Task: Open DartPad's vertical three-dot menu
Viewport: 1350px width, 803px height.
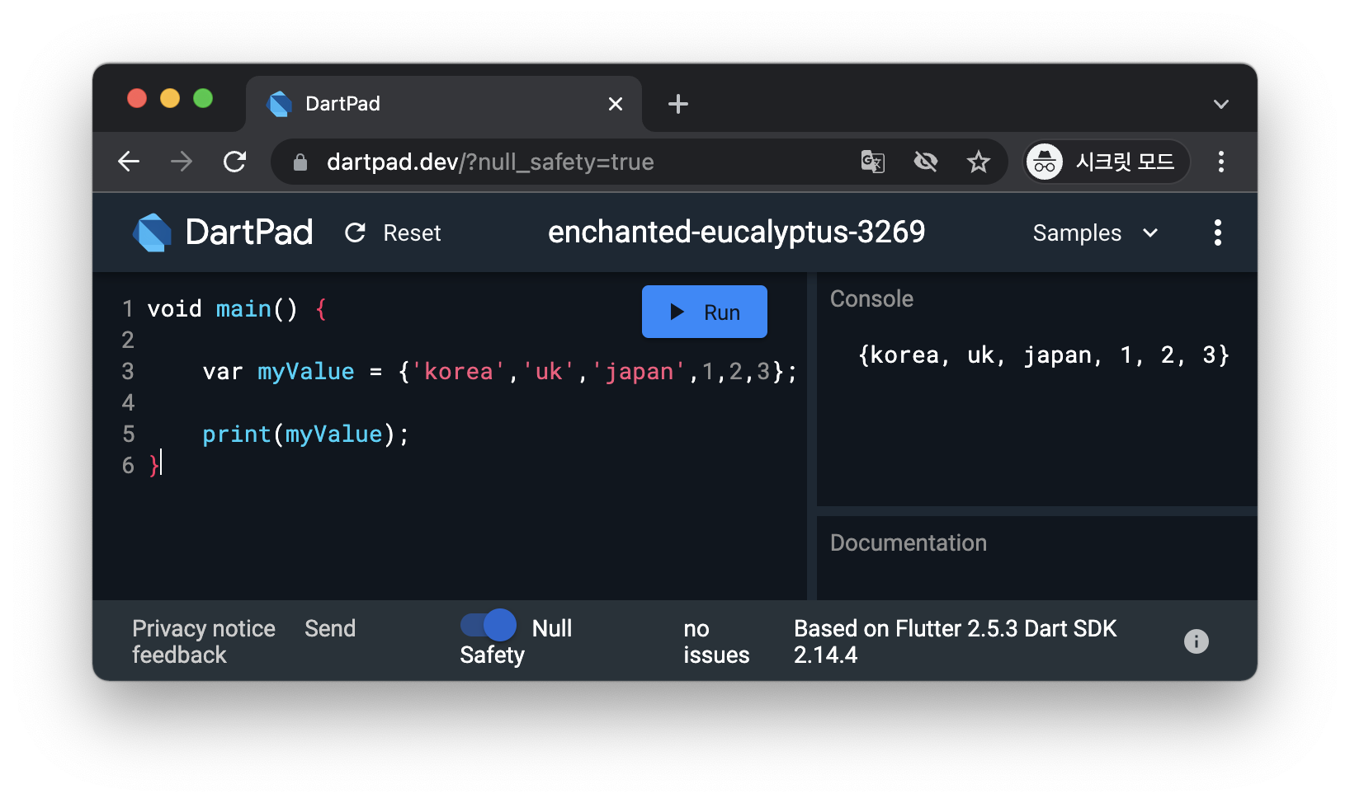Action: tap(1218, 232)
